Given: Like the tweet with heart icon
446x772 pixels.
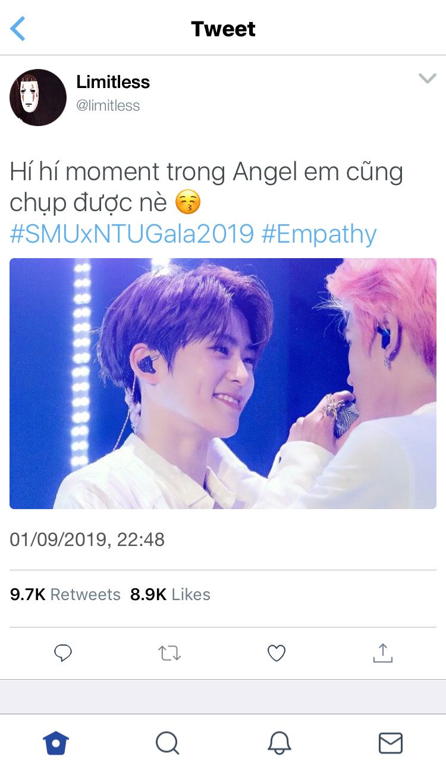Looking at the screenshot, I should pyautogui.click(x=277, y=654).
